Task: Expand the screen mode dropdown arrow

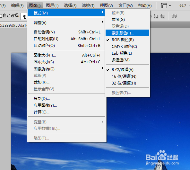Action: 170,5
